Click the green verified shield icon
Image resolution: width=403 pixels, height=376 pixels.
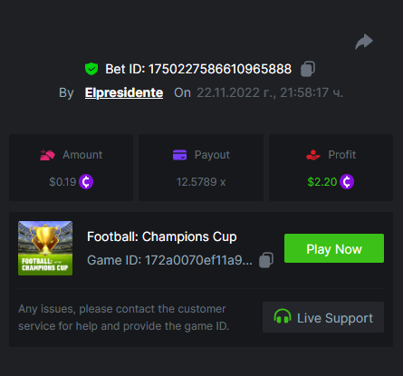click(91, 69)
